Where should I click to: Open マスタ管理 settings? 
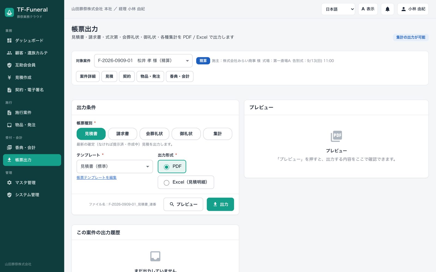32,183
